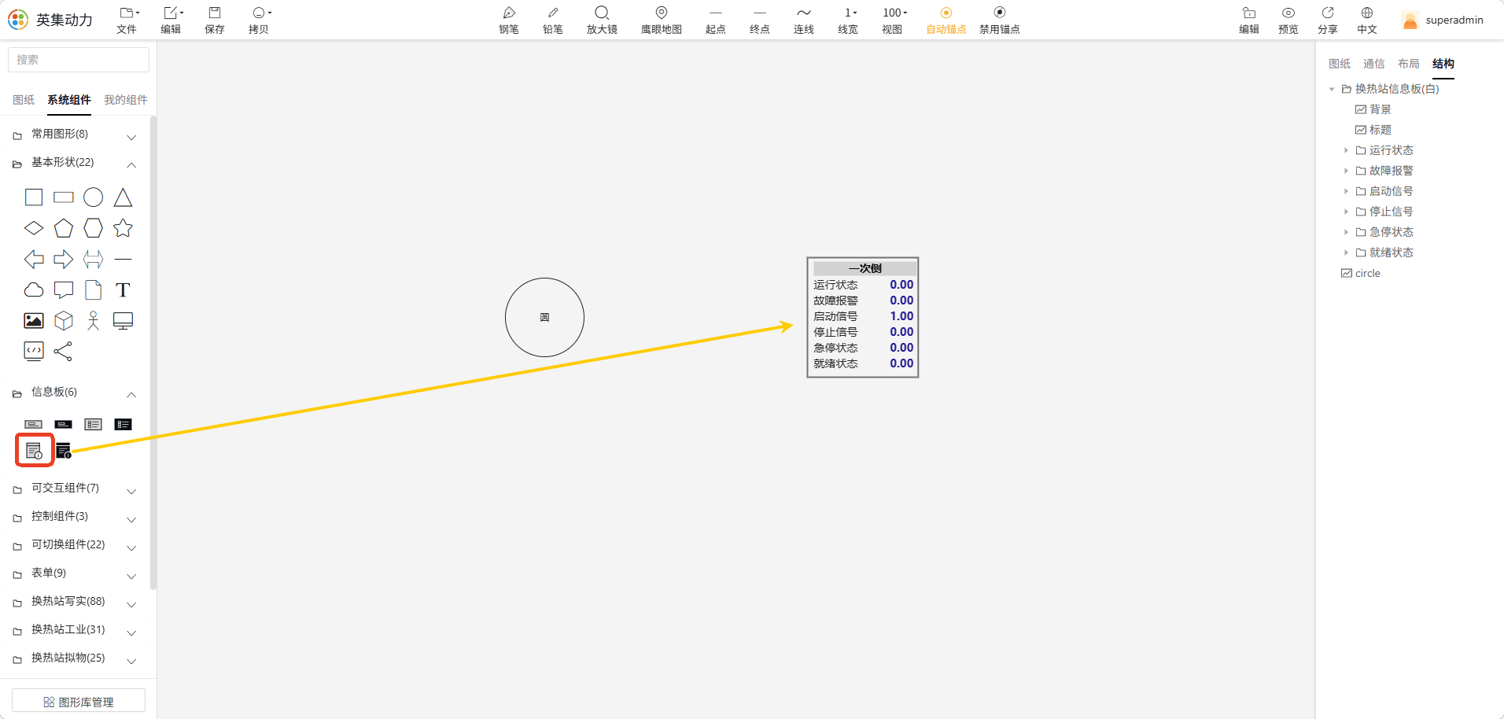Toggle disable anchor (禁用锚点)
1504x719 pixels.
[1000, 20]
